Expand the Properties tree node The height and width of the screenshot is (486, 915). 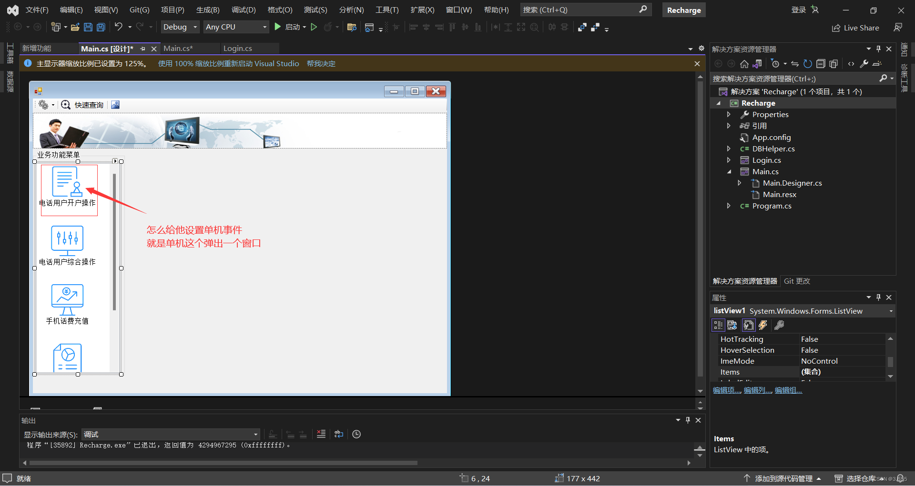729,115
